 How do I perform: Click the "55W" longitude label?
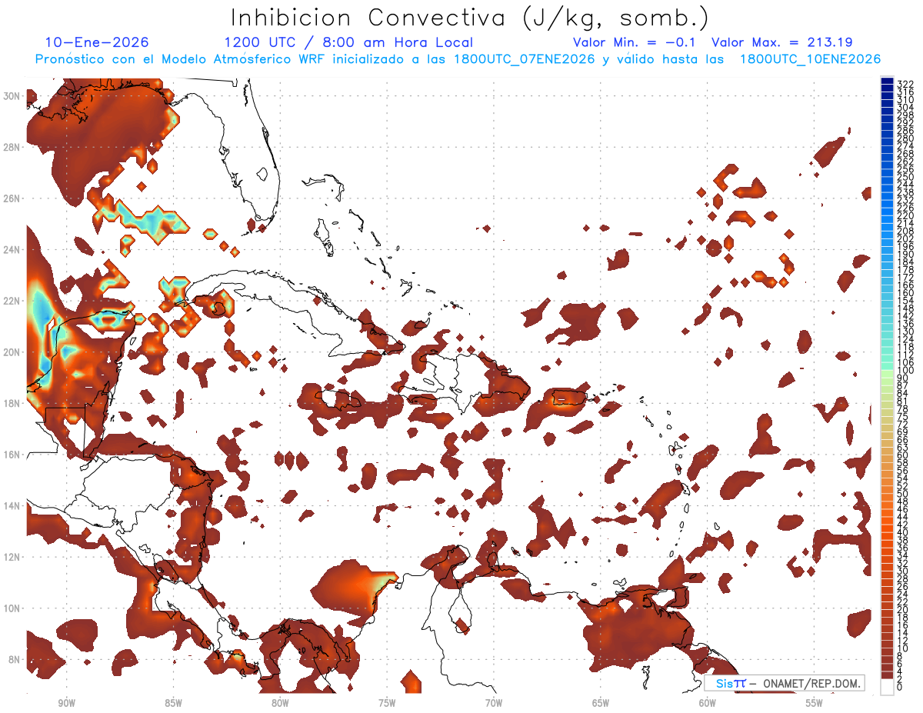tap(815, 703)
